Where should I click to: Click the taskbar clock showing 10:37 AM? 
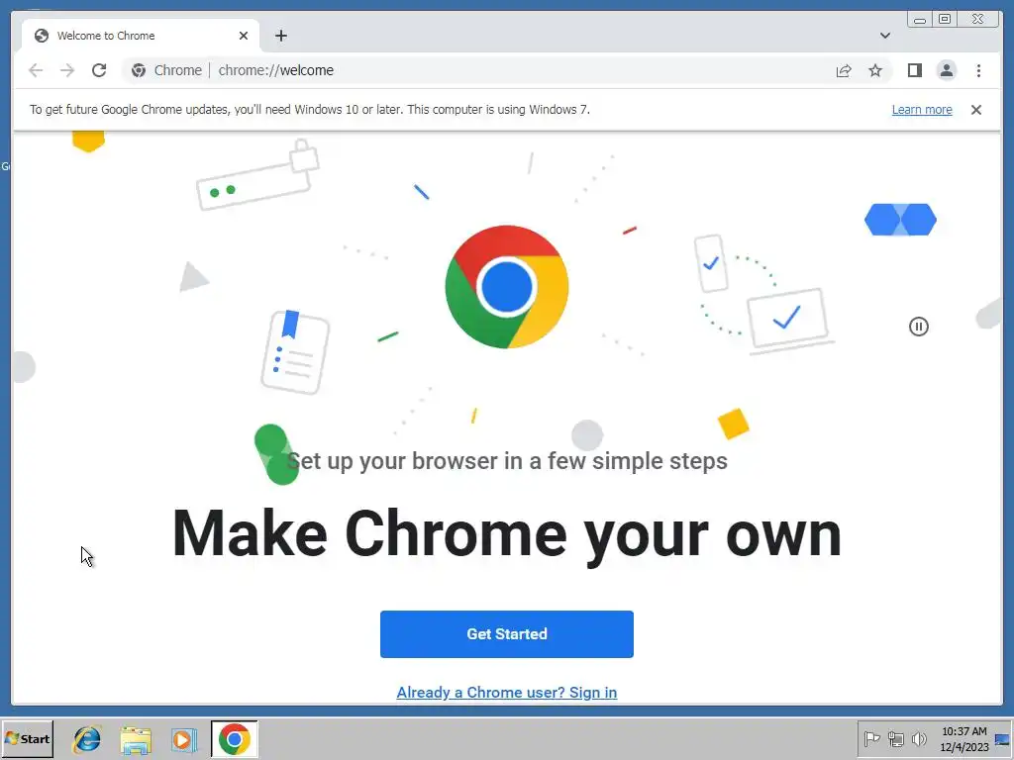click(x=964, y=739)
